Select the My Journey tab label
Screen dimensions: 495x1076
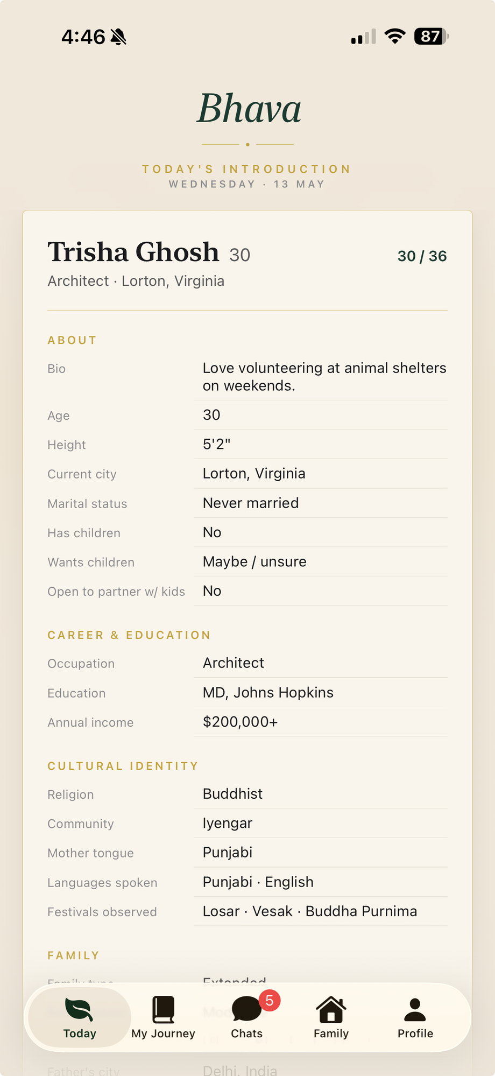tap(163, 1033)
